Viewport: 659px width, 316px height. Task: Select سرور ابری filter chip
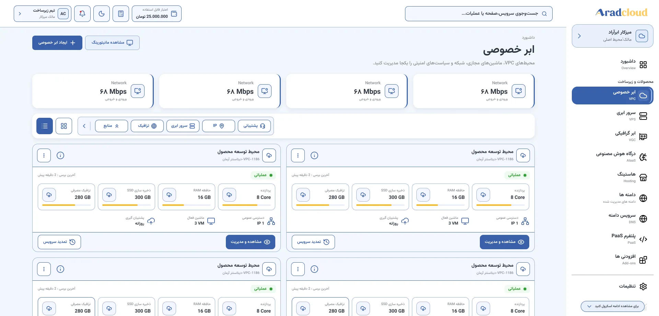point(183,126)
